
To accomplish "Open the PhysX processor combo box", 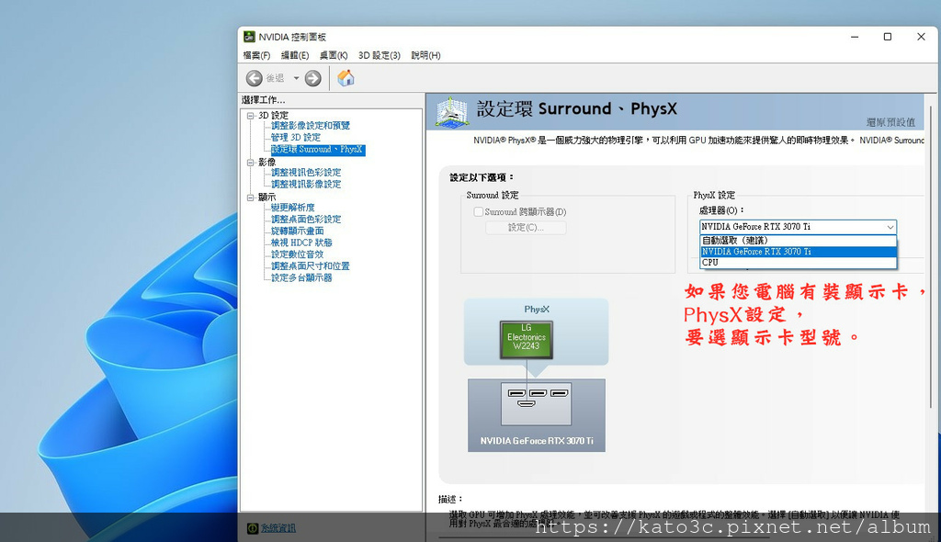I will (799, 227).
